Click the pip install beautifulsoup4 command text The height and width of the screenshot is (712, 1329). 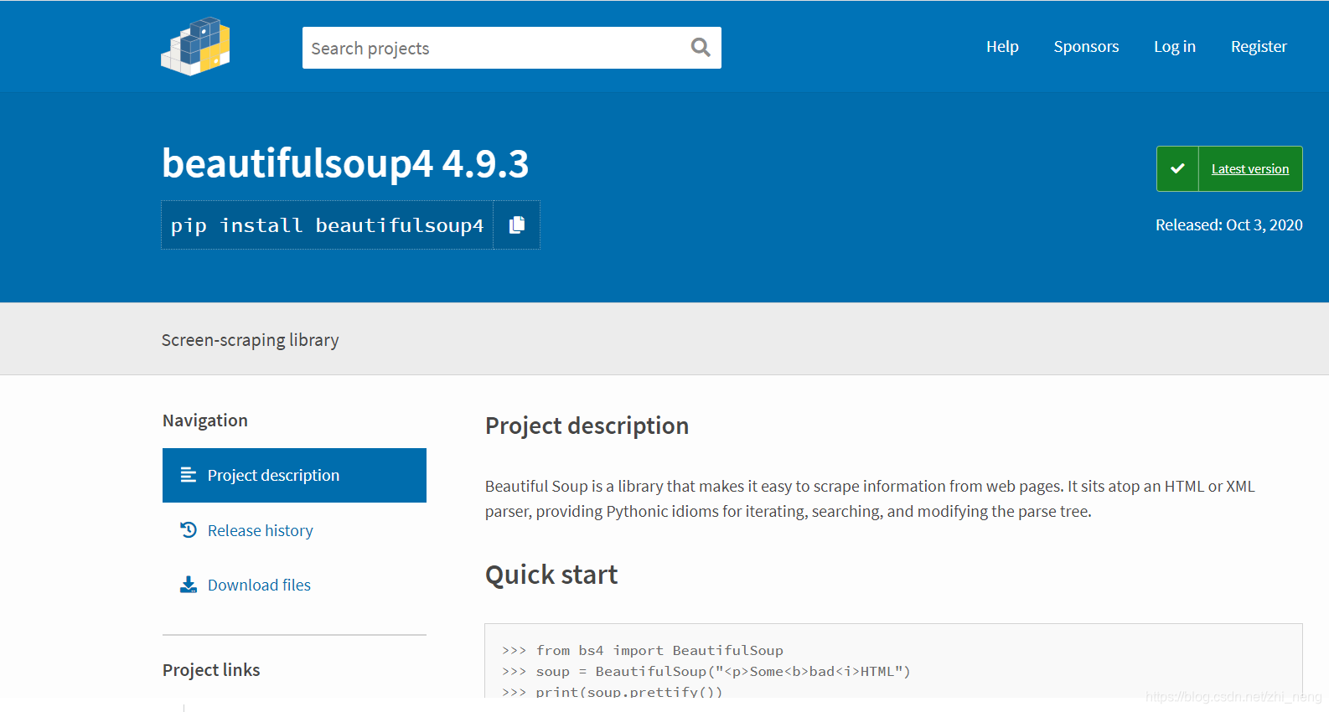[x=327, y=225]
